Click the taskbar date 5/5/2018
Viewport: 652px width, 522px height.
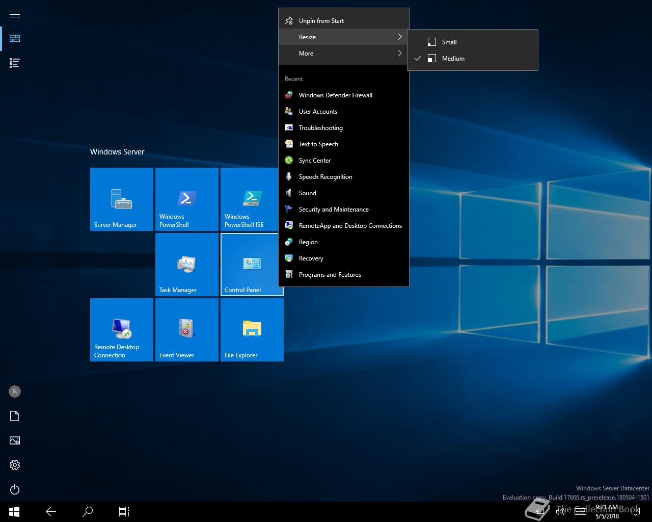point(607,516)
